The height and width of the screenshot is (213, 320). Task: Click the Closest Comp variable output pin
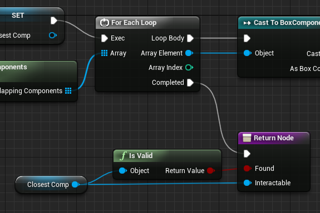point(76,185)
